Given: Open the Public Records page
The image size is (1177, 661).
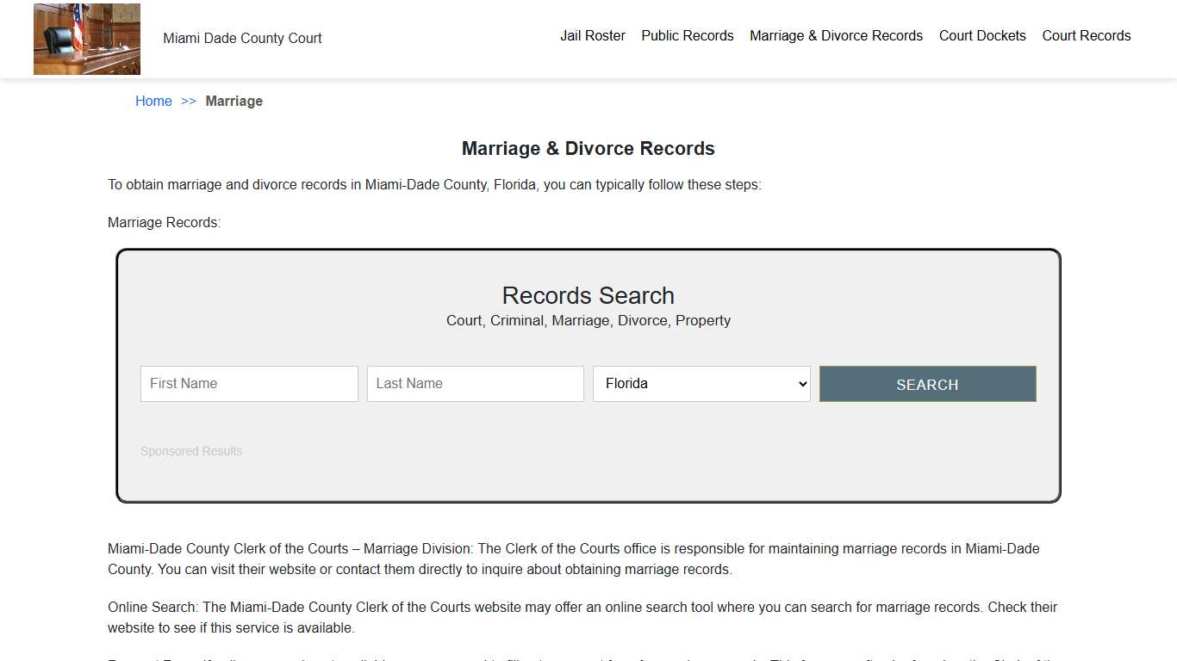Looking at the screenshot, I should coord(687,35).
